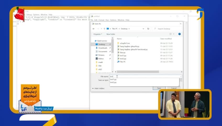The width and height of the screenshot is (222, 126).
Task: Open Edit menu in the untitled editor window
Action: click(x=96, y=20)
